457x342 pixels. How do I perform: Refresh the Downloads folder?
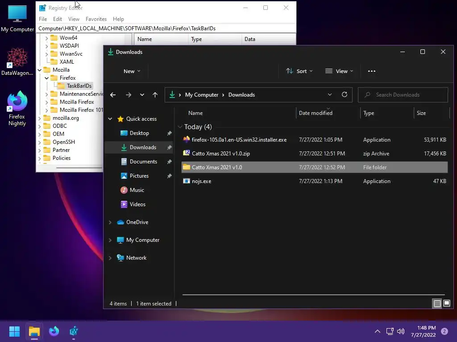pos(345,94)
